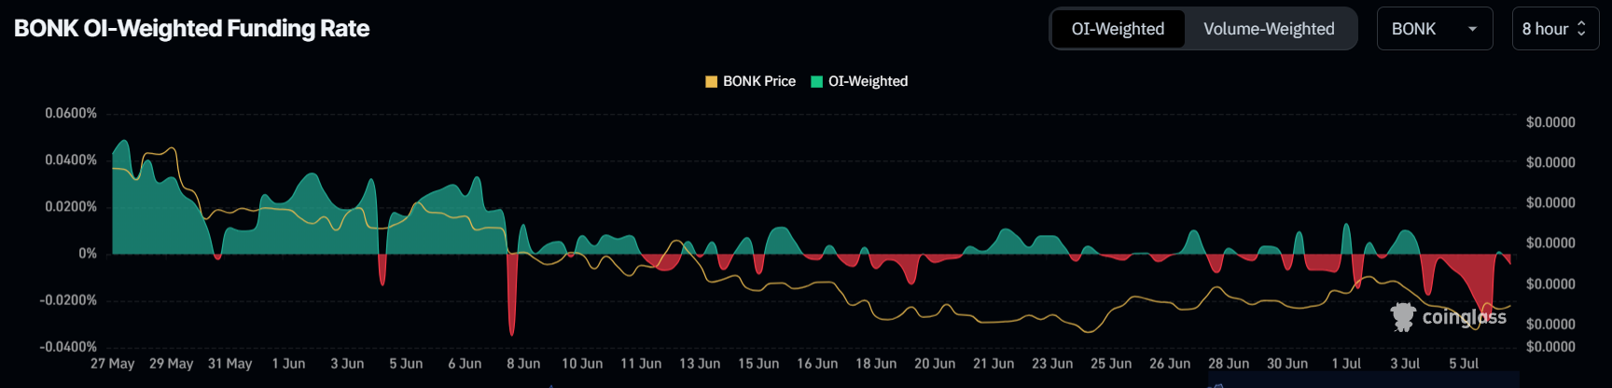Image resolution: width=1612 pixels, height=388 pixels.
Task: Click the 6 Jun date label
Action: [x=465, y=363]
